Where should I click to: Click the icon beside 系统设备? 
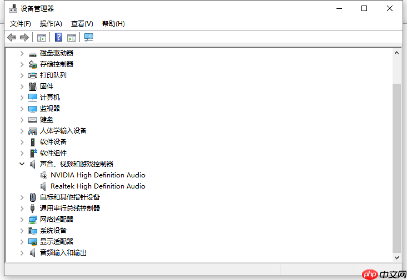[x=33, y=231]
